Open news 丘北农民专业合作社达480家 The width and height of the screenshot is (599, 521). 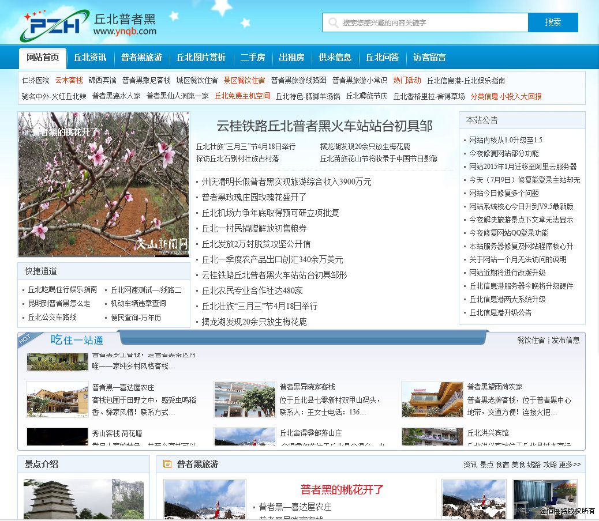pyautogui.click(x=252, y=290)
